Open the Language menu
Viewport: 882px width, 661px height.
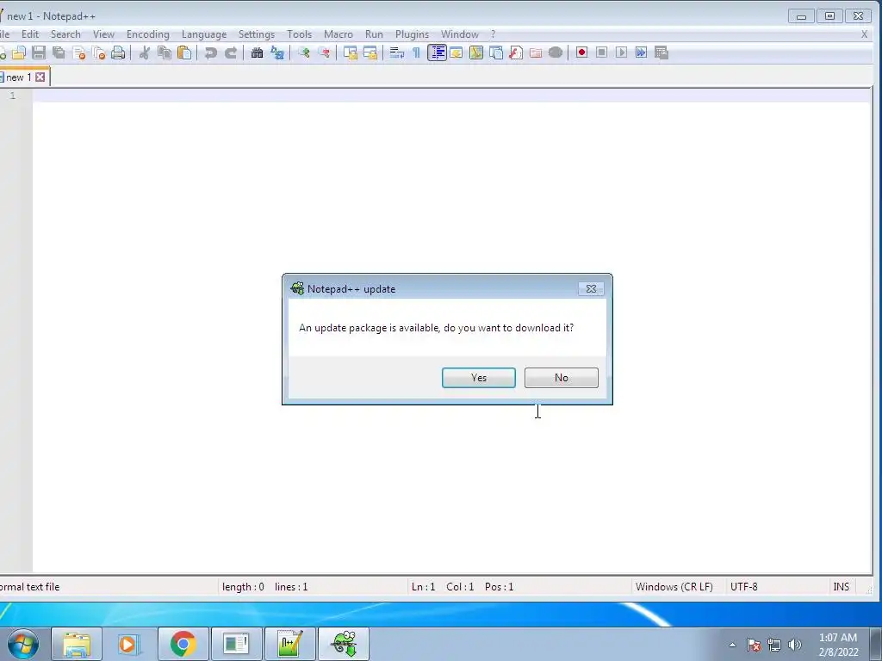click(204, 34)
